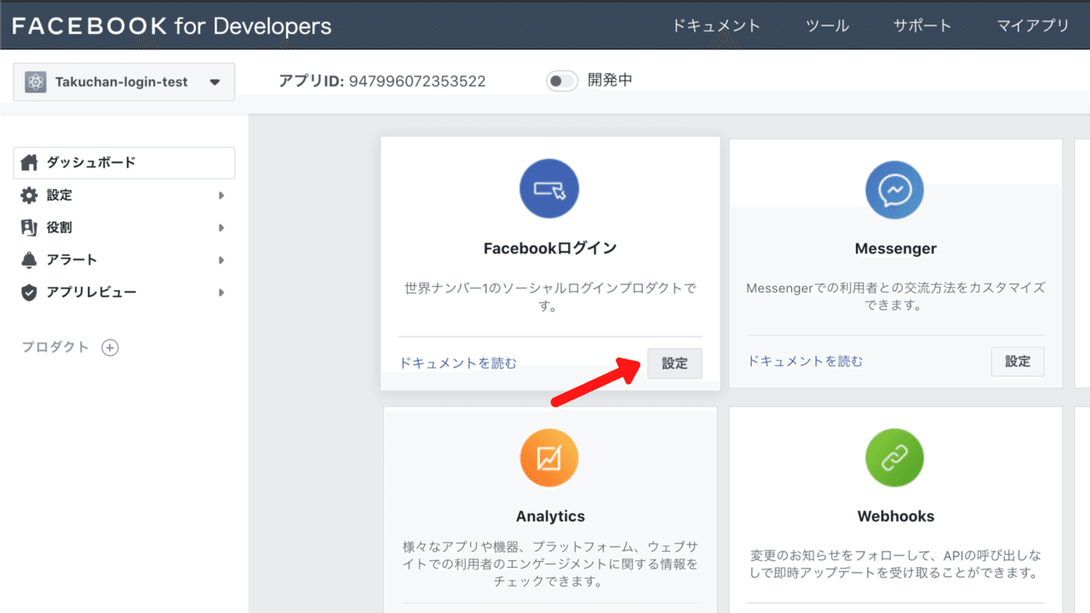Click 設定 button on Messenger card
1090x613 pixels.
click(x=1018, y=361)
